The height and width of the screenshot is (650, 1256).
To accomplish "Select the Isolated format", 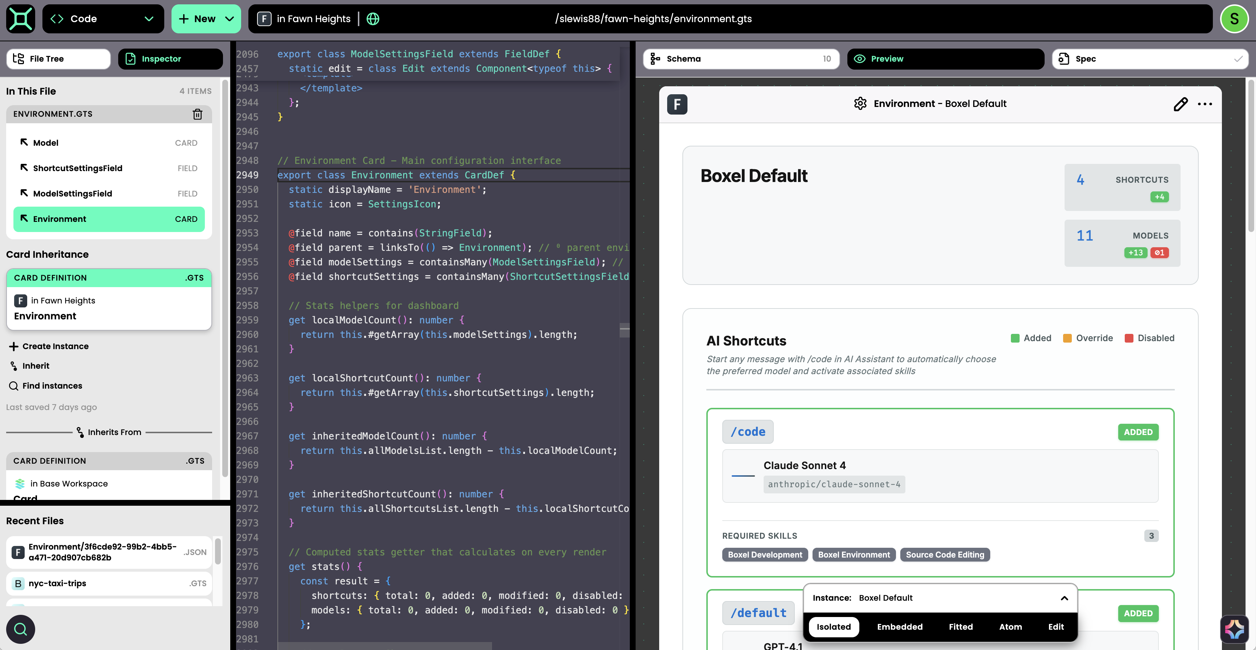I will pyautogui.click(x=834, y=626).
